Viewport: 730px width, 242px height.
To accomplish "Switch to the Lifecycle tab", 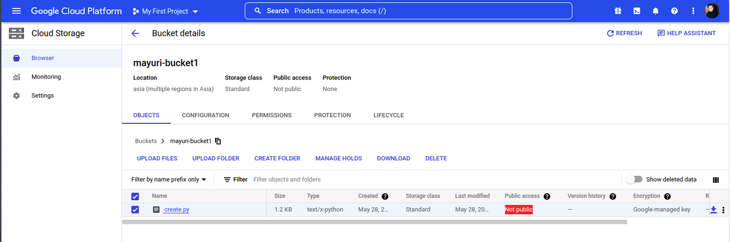I will click(x=388, y=115).
